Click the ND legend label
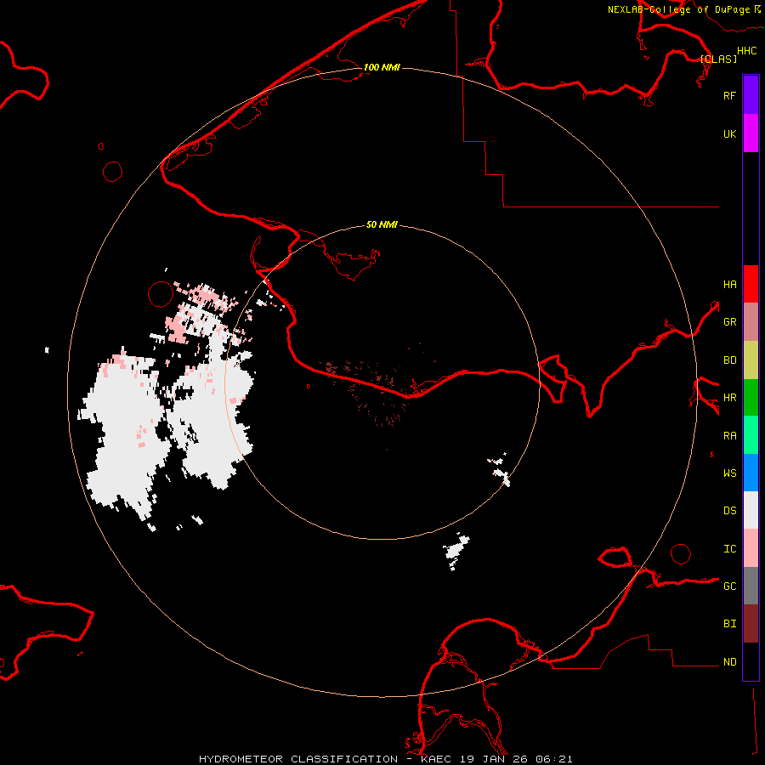Screen dimensions: 765x765 (729, 662)
